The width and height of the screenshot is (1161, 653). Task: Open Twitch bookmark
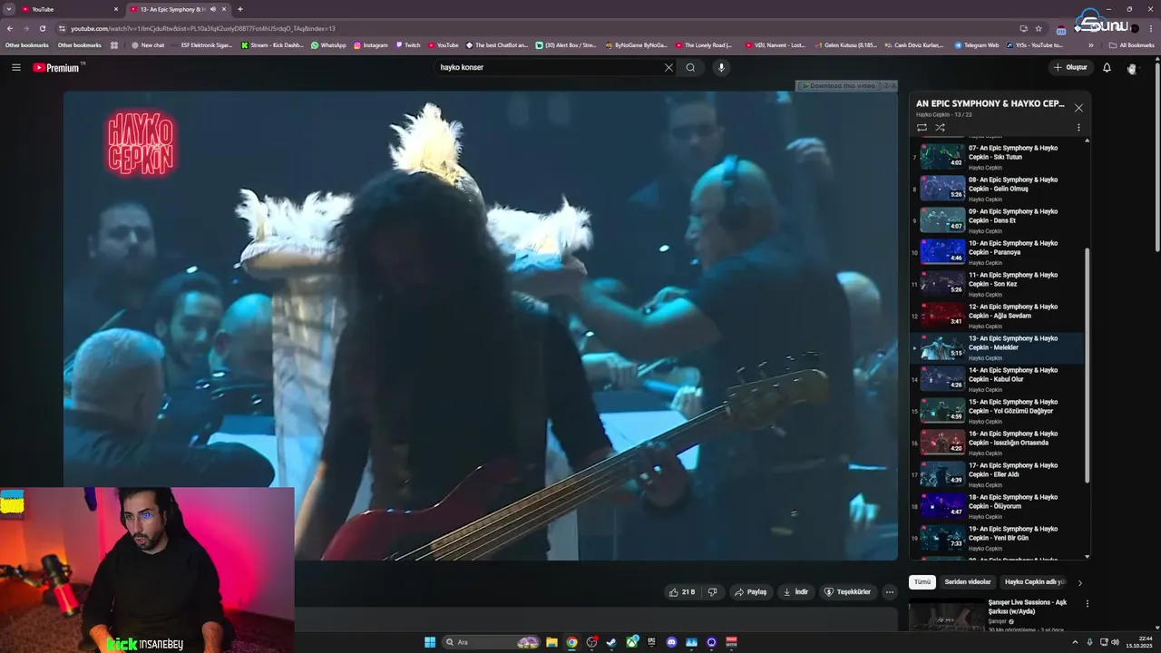(x=408, y=44)
